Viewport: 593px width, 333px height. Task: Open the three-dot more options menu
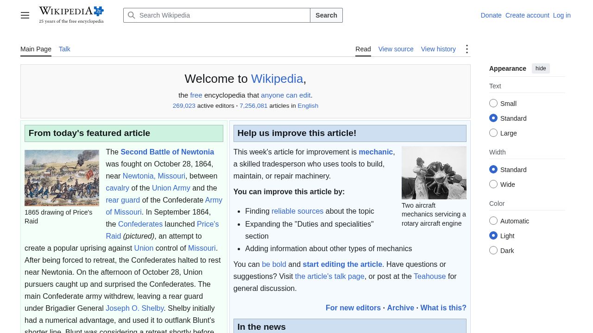(x=467, y=49)
